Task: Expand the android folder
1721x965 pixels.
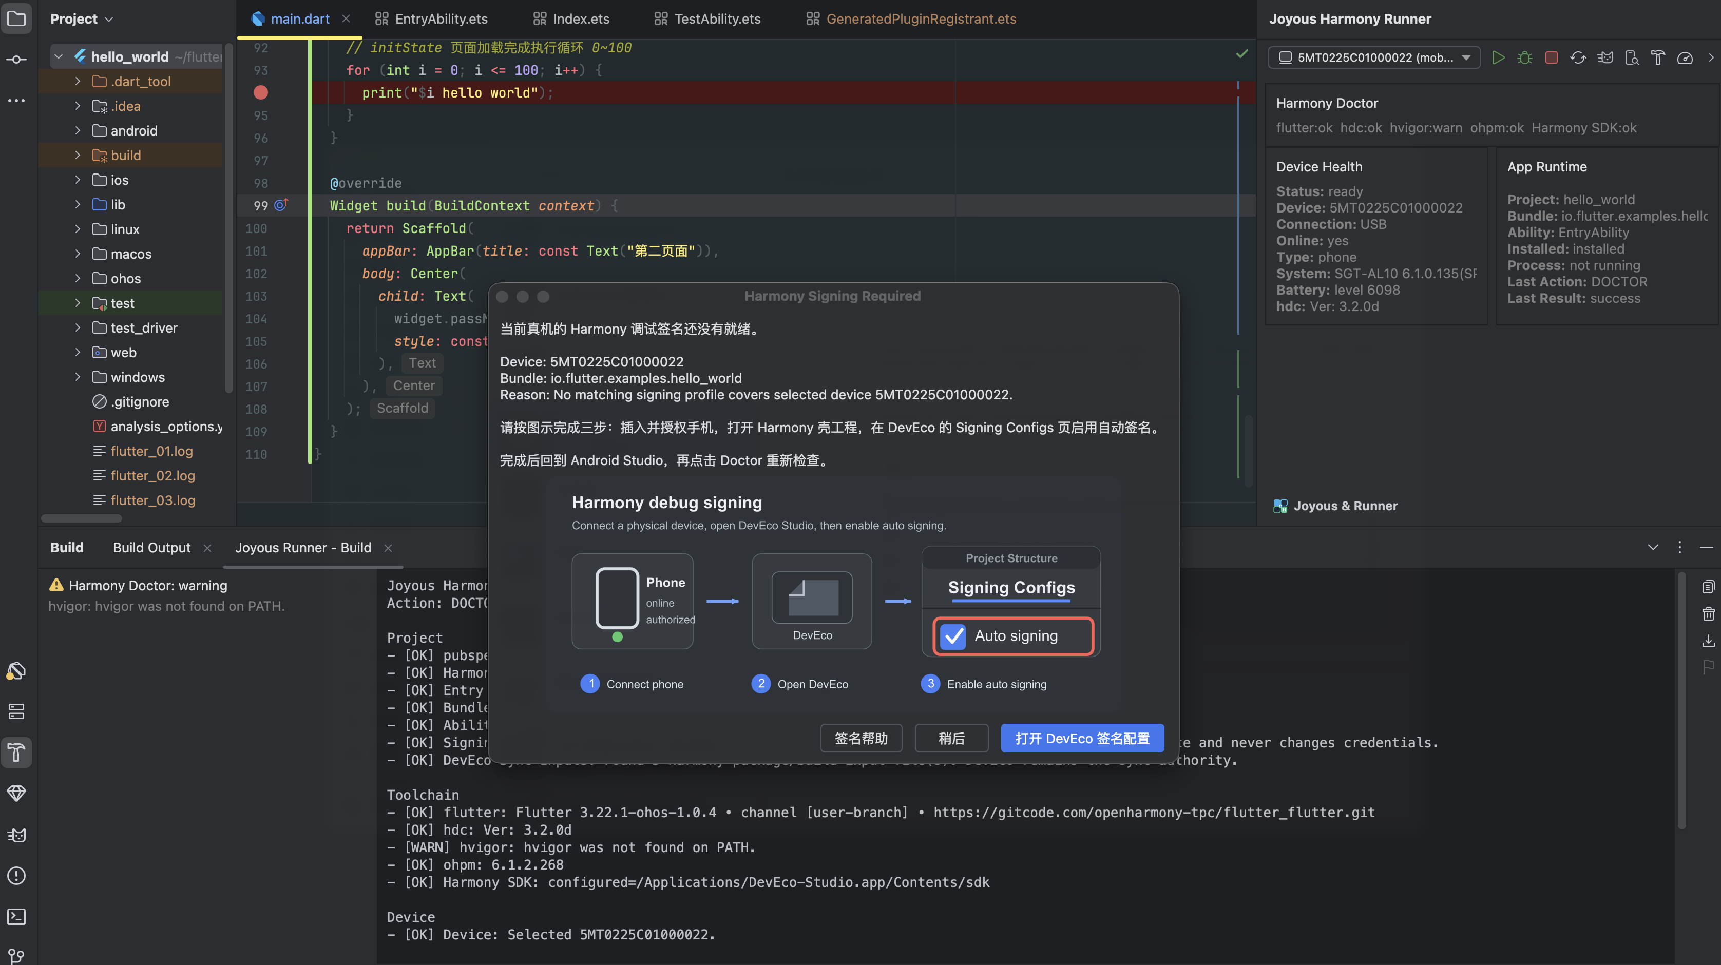Action: coord(78,130)
